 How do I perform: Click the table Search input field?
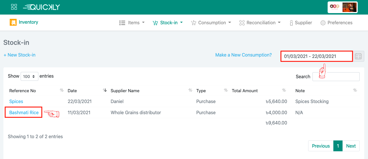coord(336,77)
